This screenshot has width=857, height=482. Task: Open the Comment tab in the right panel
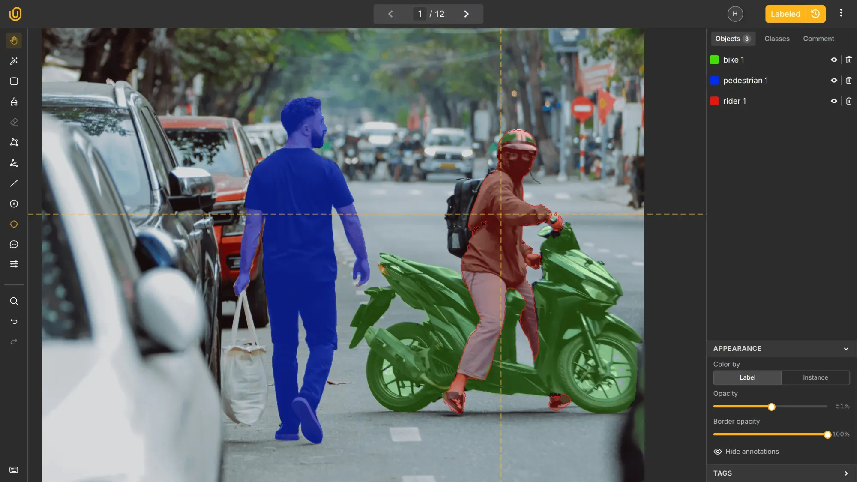(818, 39)
